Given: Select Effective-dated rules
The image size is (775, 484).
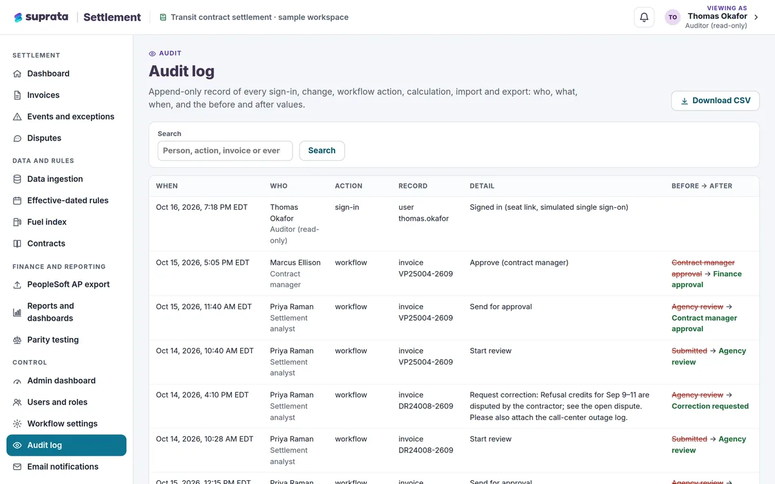Looking at the screenshot, I should (67, 201).
